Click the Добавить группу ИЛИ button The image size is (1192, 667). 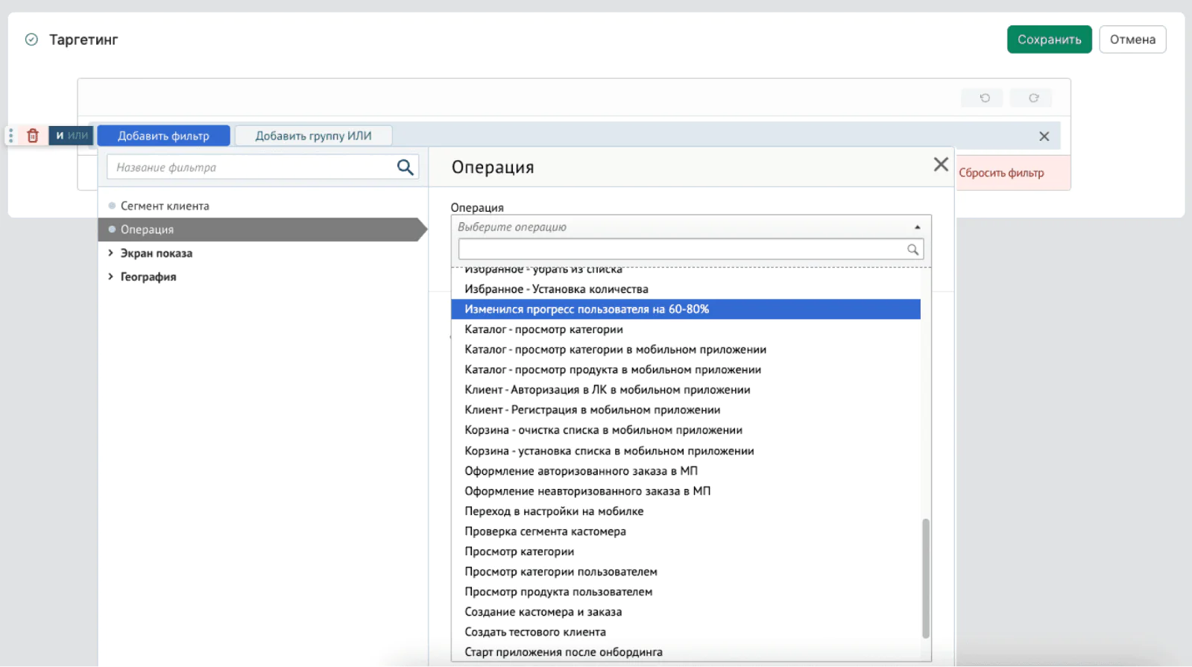(313, 136)
